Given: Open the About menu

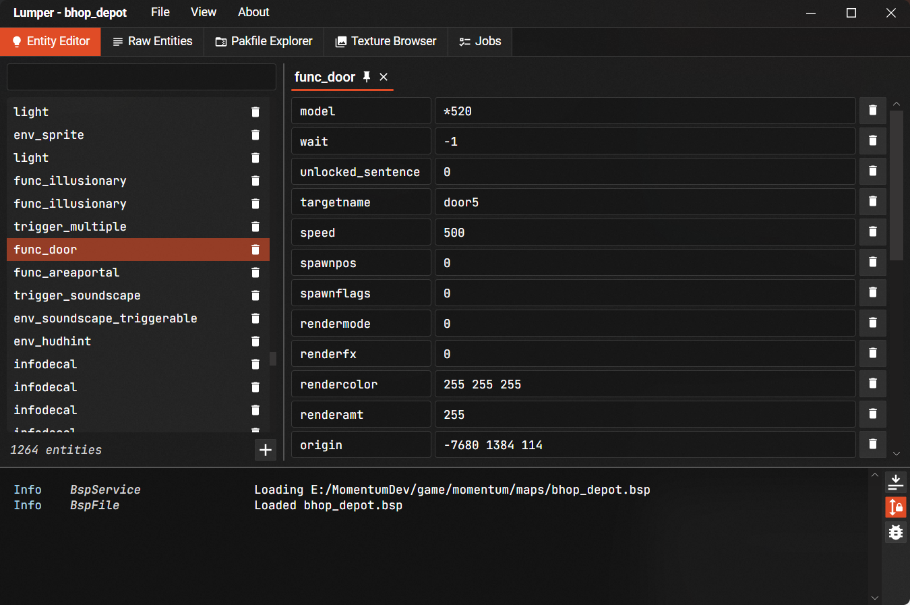Looking at the screenshot, I should tap(253, 12).
